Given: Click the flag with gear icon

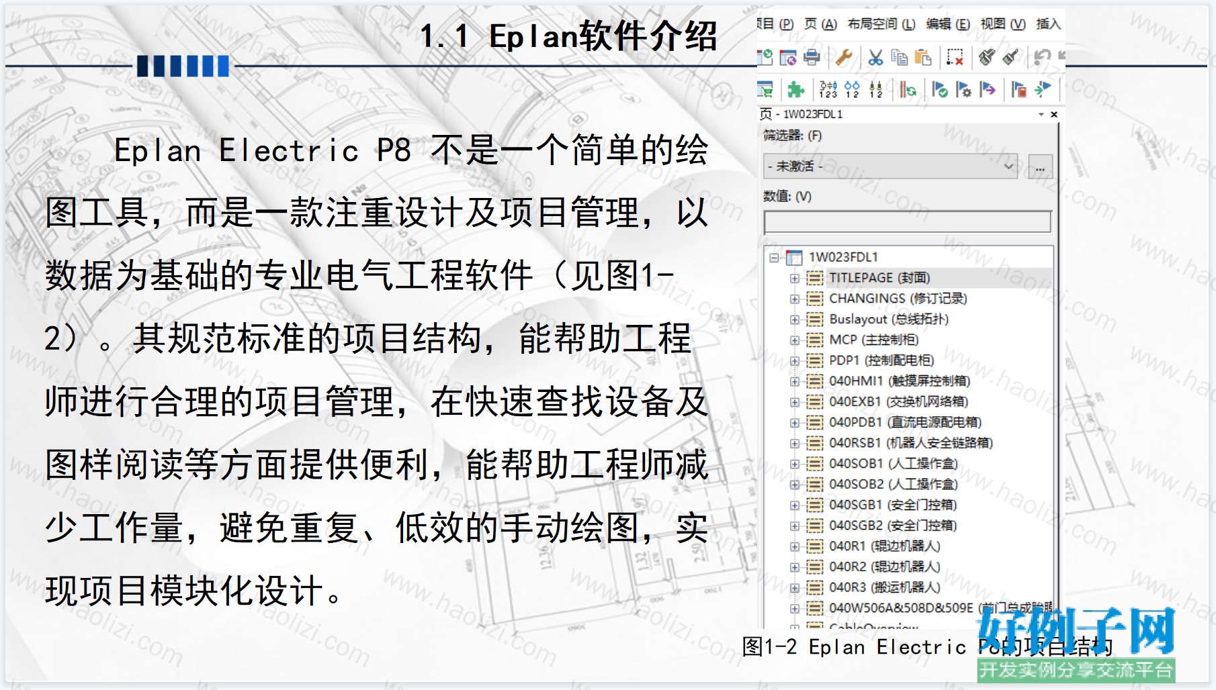Looking at the screenshot, I should (x=963, y=89).
